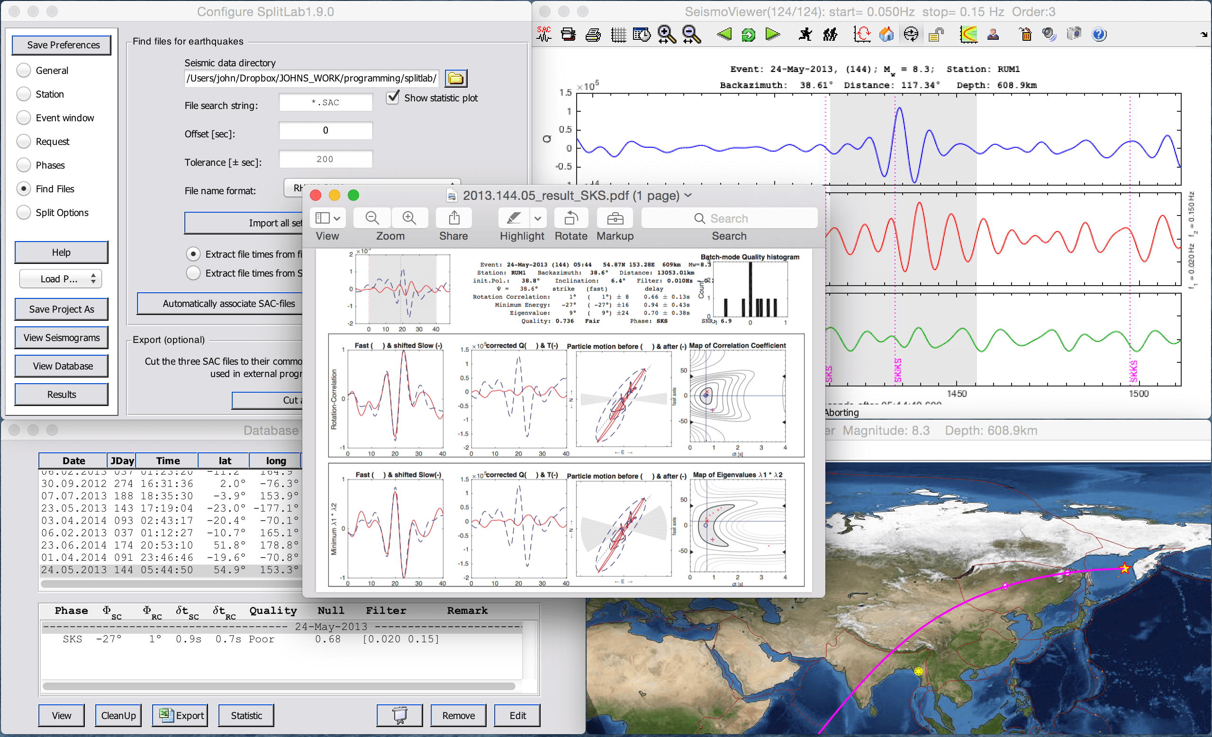
Task: Open the Load P... dropdown
Action: (x=61, y=279)
